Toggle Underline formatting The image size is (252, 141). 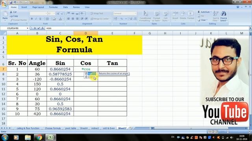(x=40, y=19)
